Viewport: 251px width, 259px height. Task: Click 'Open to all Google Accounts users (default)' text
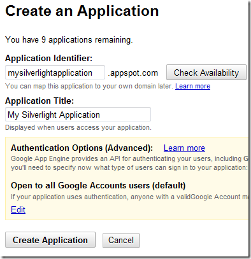(x=98, y=185)
